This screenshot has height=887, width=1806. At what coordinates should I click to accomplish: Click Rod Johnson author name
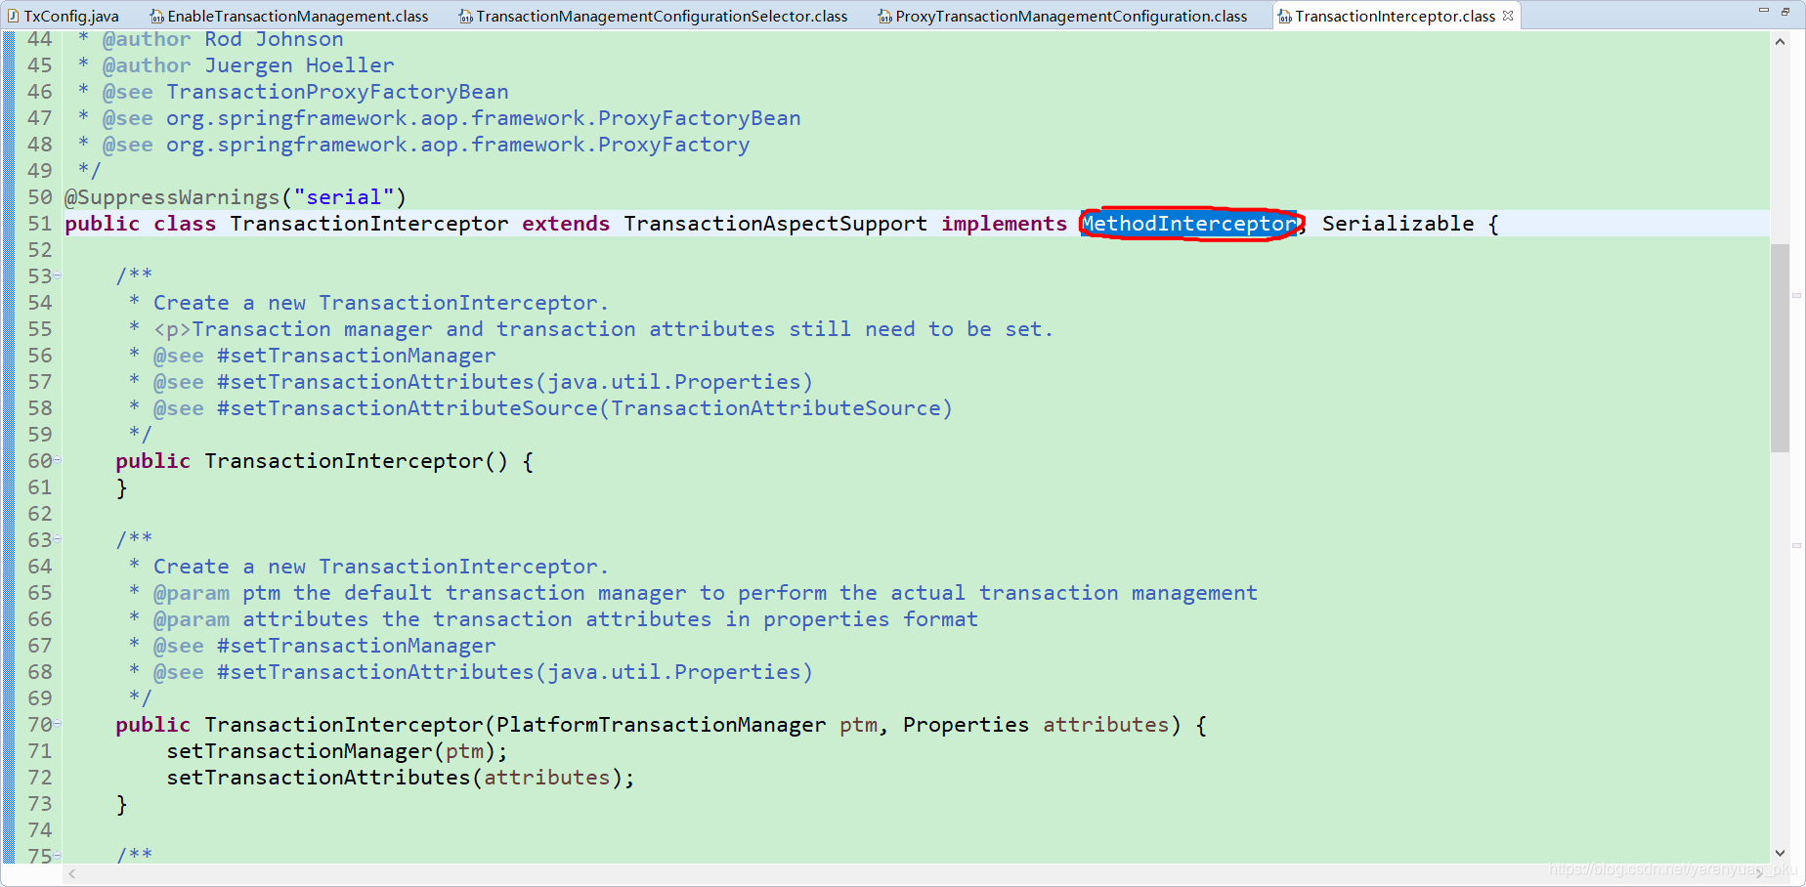[x=274, y=39]
